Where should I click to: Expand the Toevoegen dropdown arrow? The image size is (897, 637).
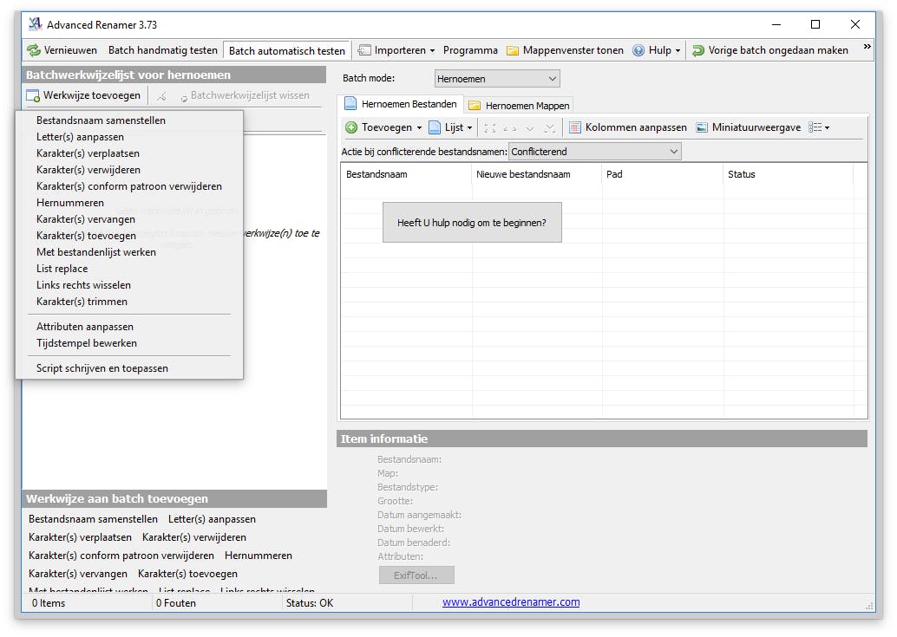(419, 128)
